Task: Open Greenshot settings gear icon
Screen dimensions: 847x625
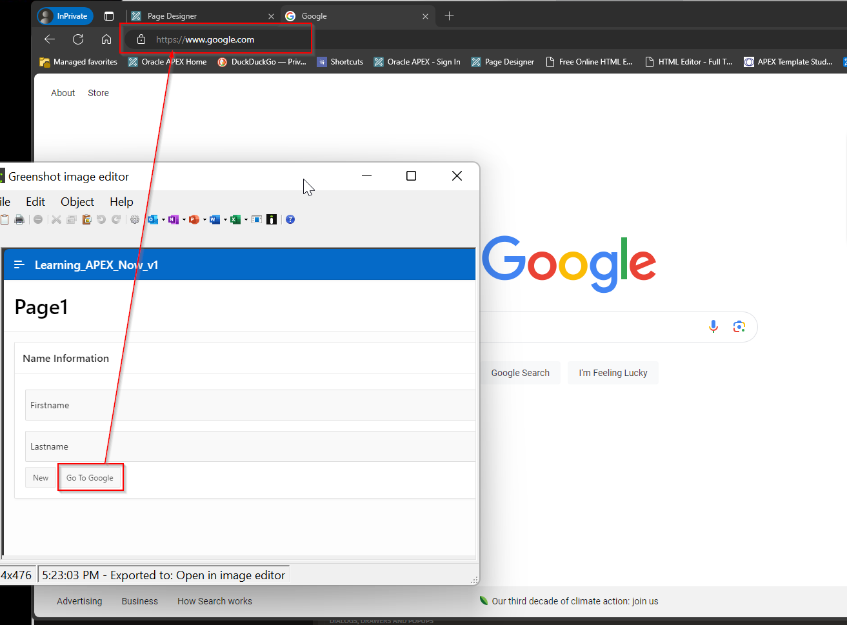Action: [135, 219]
